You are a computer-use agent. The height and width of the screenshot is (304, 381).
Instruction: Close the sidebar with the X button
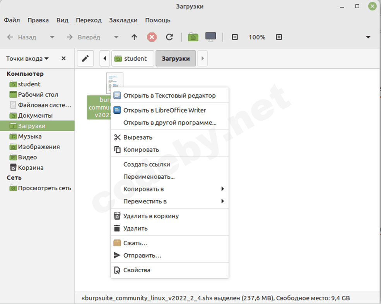click(x=63, y=59)
